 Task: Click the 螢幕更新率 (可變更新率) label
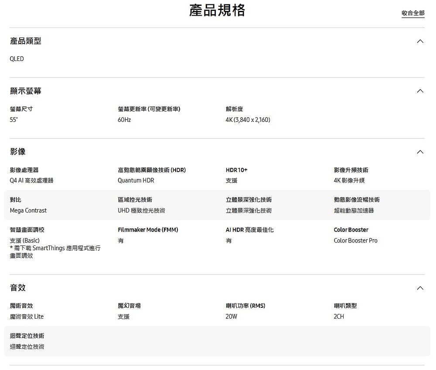(149, 109)
